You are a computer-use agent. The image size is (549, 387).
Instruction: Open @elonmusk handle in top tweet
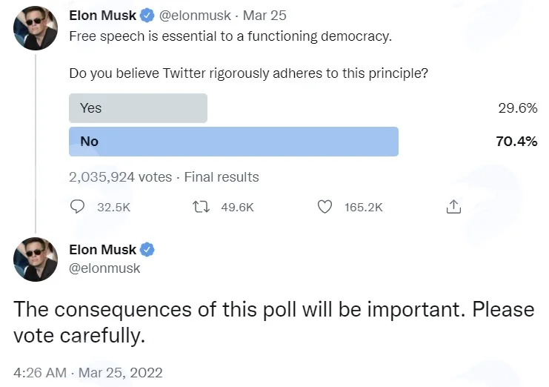point(195,16)
